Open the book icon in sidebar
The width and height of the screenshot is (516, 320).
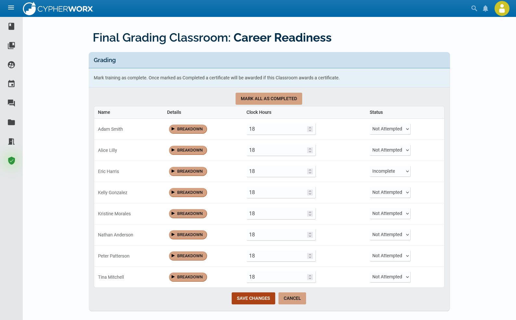[11, 26]
